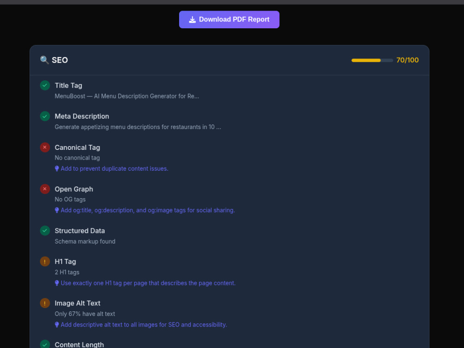Click the lightbulb icon beside one H1 tag tip

click(x=57, y=283)
